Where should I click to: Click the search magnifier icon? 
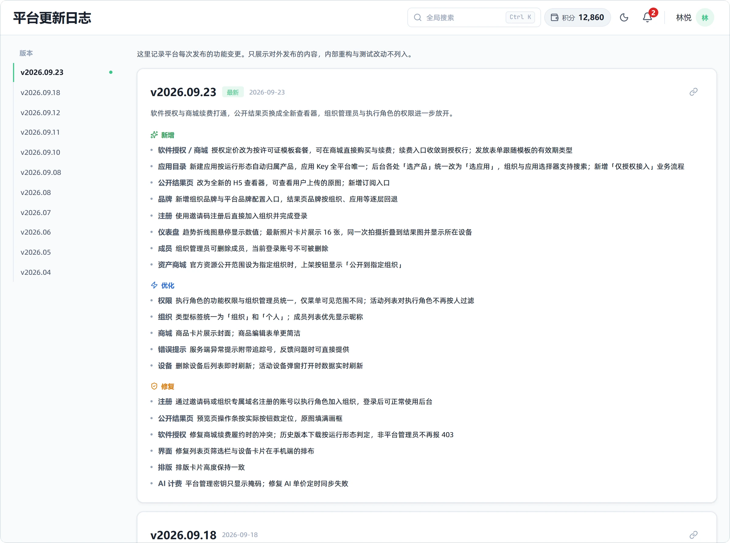(417, 17)
